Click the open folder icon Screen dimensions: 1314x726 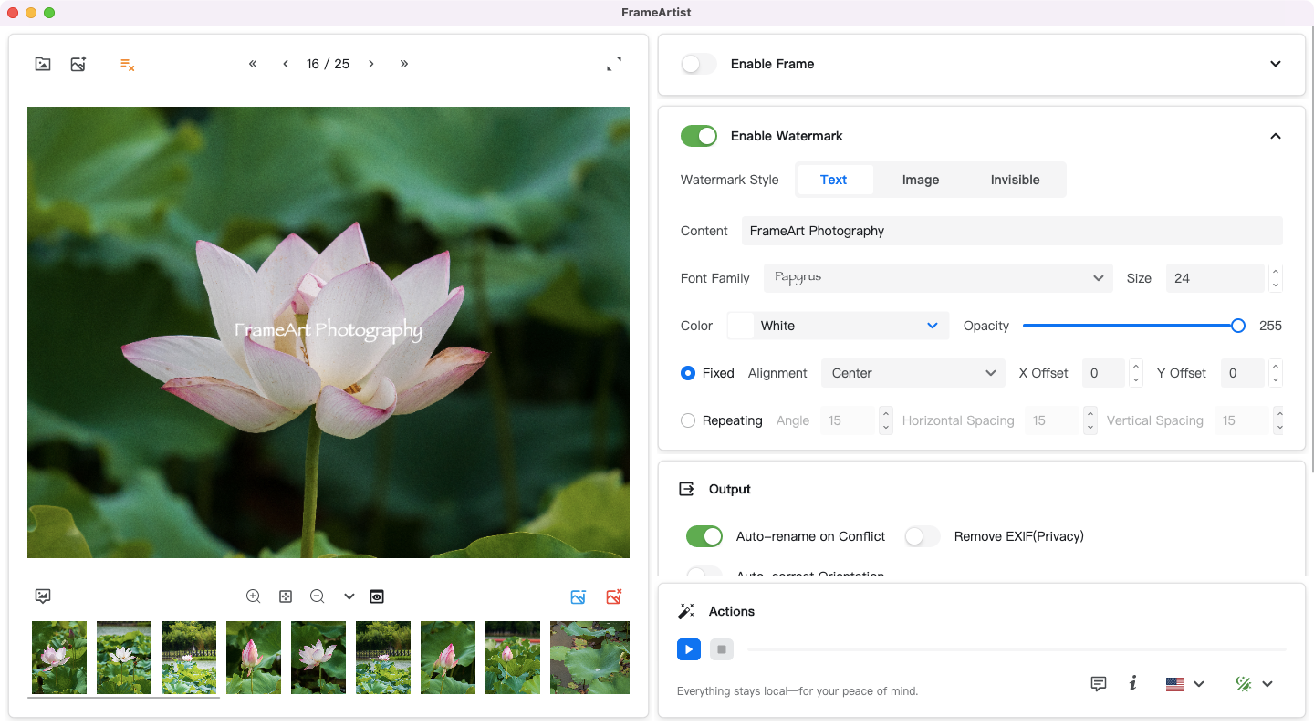pos(43,64)
